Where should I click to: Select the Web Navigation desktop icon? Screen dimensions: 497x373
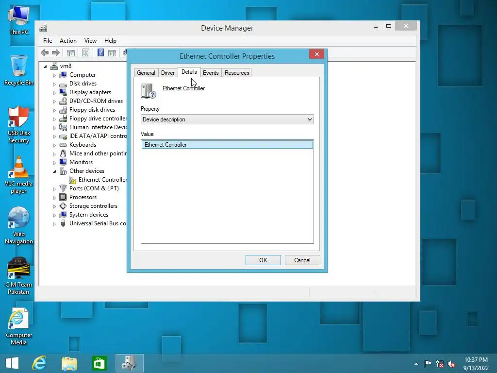[x=19, y=225]
